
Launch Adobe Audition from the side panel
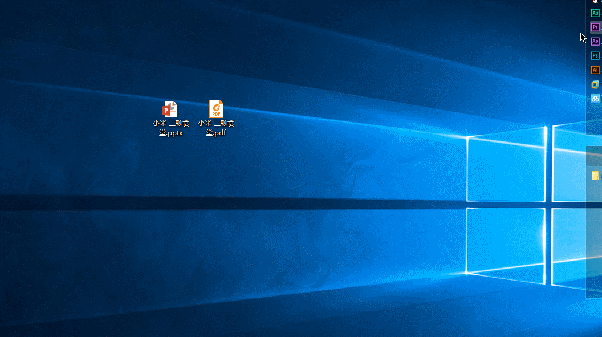coord(595,13)
